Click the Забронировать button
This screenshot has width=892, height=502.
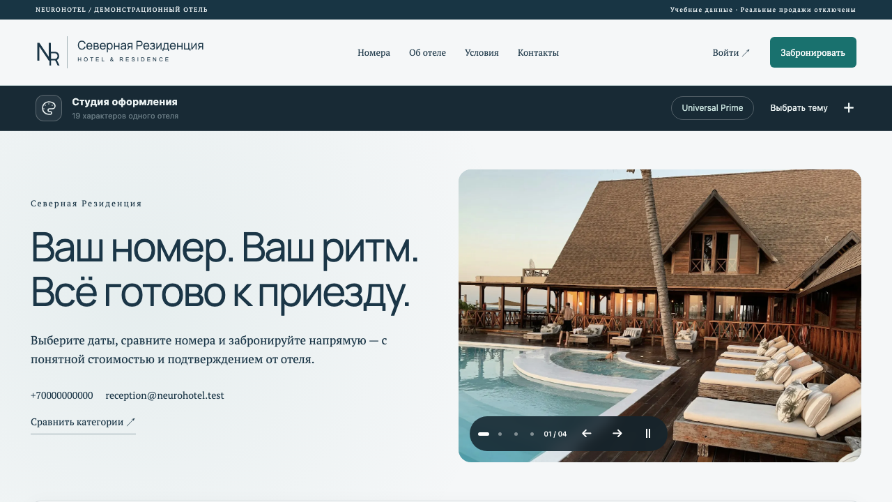(x=813, y=52)
